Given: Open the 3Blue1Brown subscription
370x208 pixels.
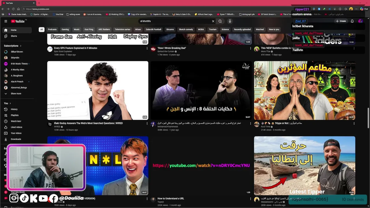Looking at the screenshot, I should (x=17, y=52).
